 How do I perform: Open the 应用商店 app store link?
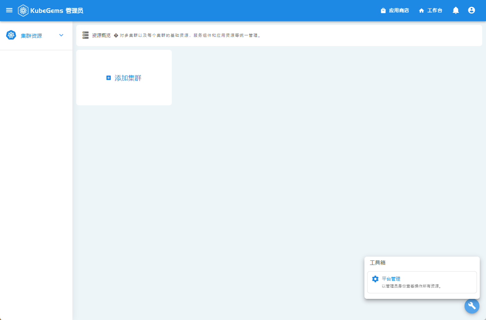click(x=395, y=10)
